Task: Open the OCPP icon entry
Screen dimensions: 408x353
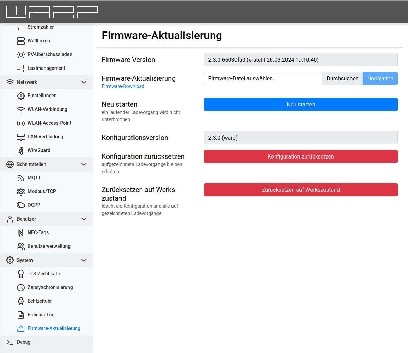Action: click(21, 205)
